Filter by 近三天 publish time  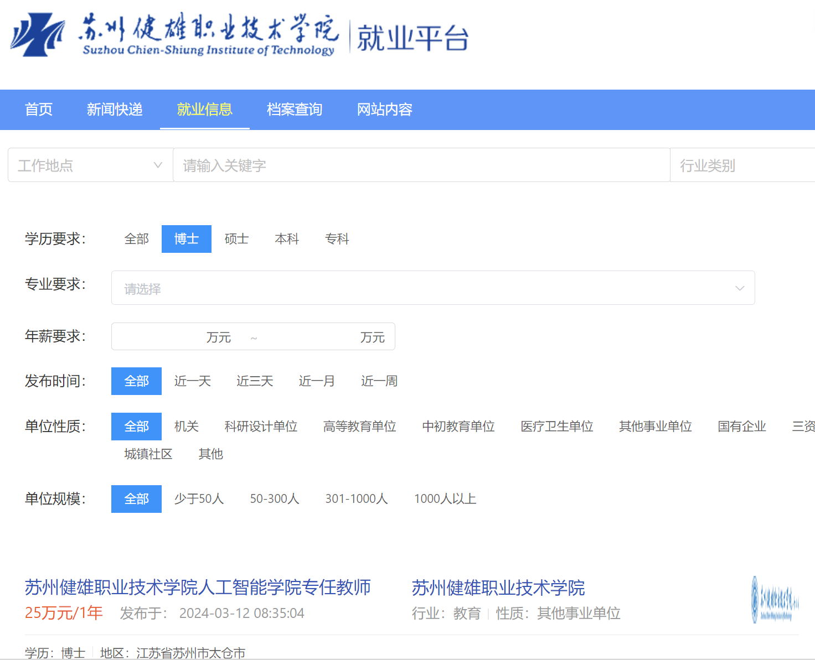(255, 381)
